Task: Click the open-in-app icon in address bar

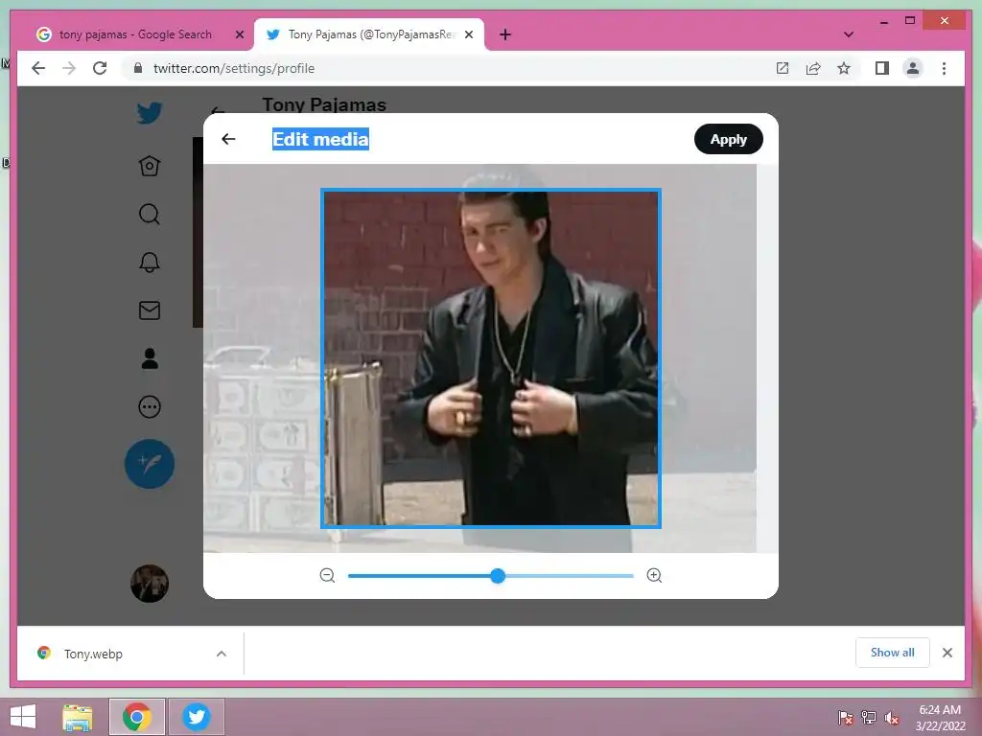Action: coord(783,68)
